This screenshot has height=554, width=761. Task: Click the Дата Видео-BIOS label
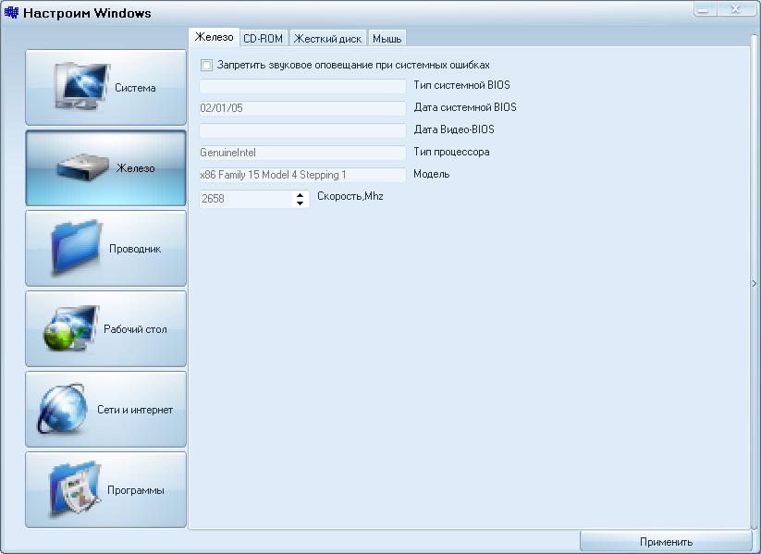point(454,129)
